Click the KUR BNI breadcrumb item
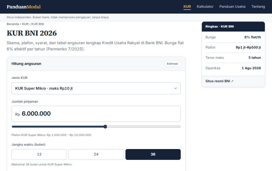The image size is (272, 171). 38,24
